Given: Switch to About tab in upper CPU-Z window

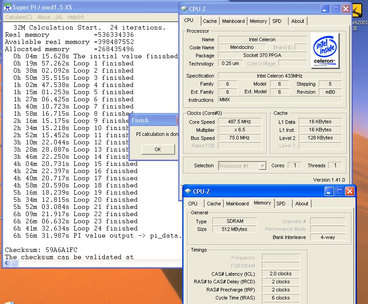Looking at the screenshot, I should click(298, 21).
